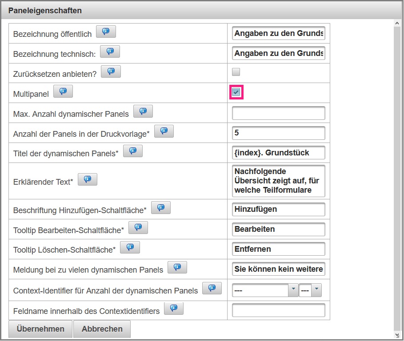The image size is (404, 341).
Task: Click the Hinzufügen label input field
Action: pos(279,210)
